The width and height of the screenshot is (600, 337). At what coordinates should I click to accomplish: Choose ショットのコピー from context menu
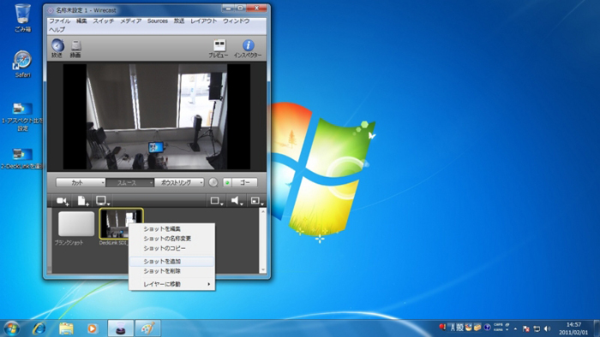(x=171, y=248)
